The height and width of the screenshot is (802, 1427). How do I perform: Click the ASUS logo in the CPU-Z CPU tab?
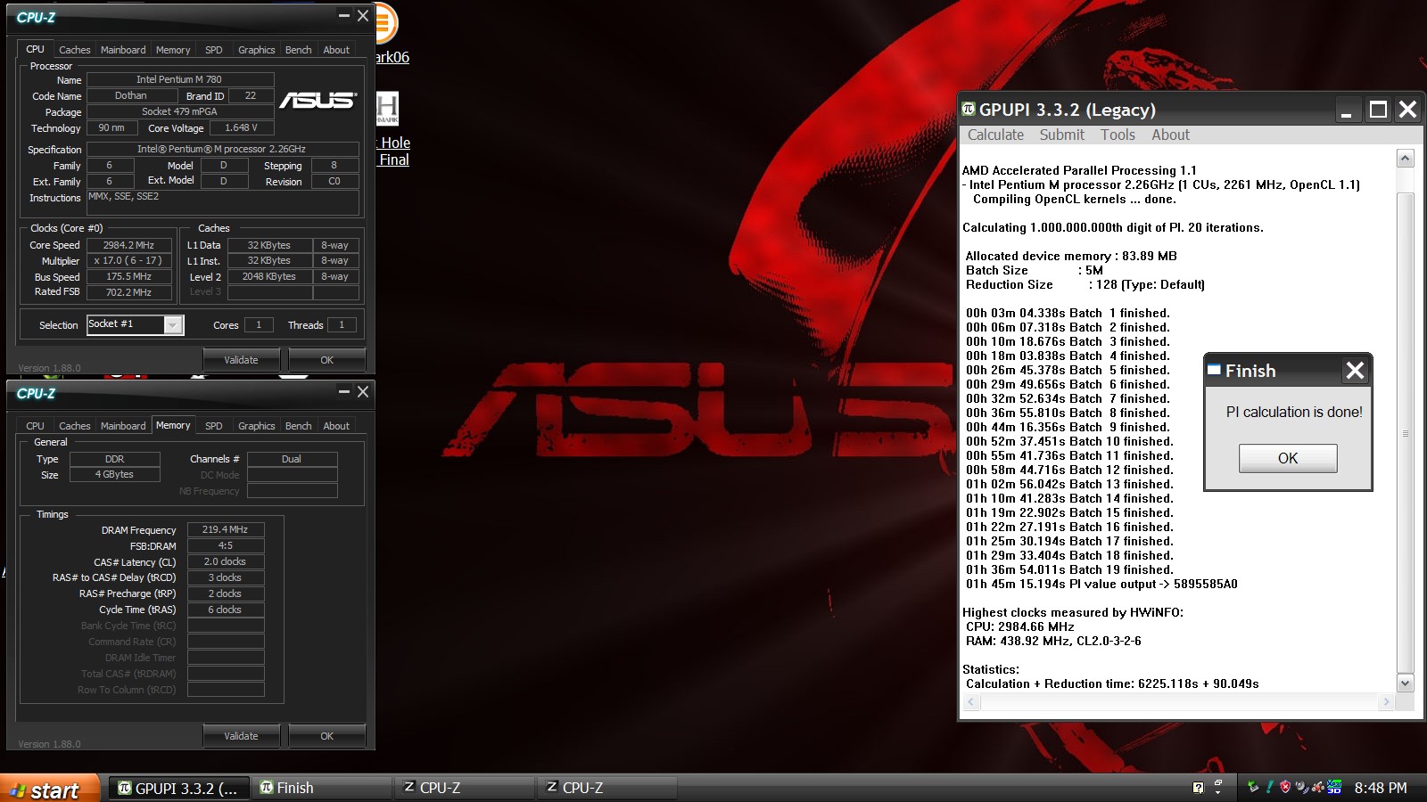click(x=318, y=100)
